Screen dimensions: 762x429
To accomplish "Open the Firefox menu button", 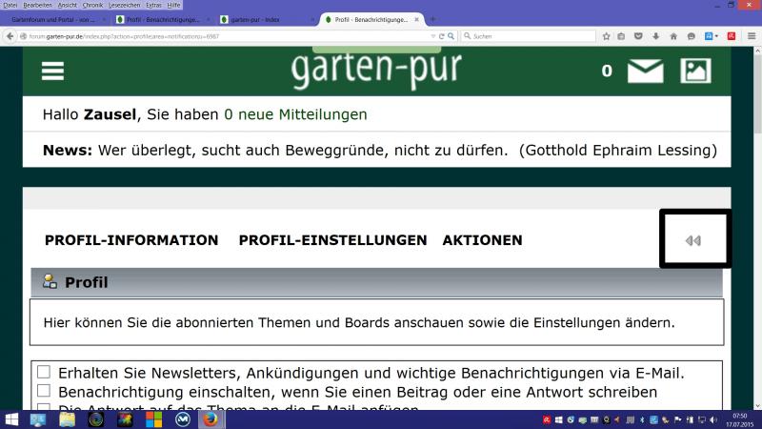I will point(750,36).
